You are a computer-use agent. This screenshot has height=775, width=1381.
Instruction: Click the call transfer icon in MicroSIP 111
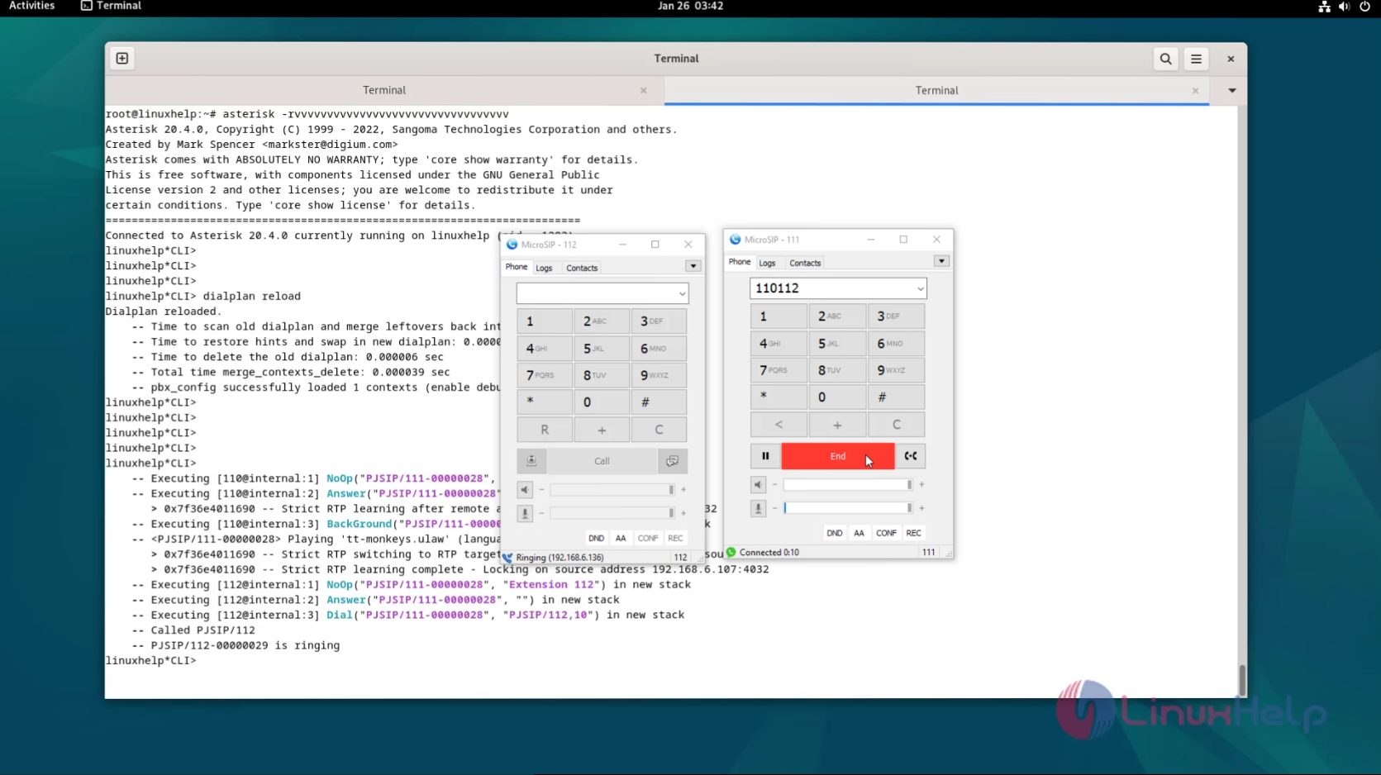point(911,456)
